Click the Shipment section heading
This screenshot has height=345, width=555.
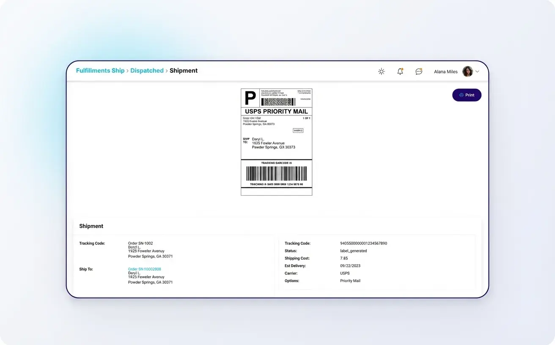coord(91,226)
